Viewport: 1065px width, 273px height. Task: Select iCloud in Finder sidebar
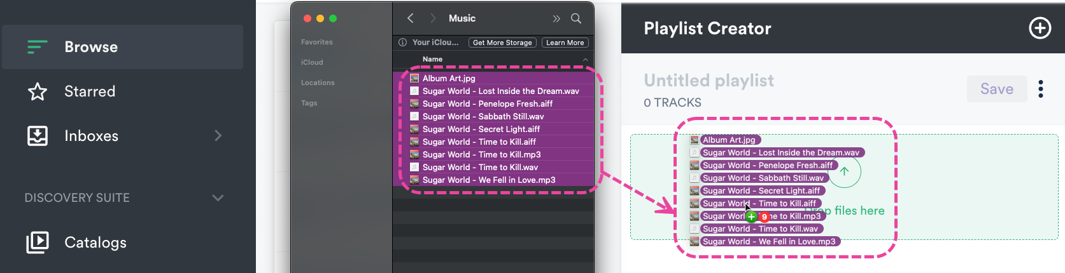tap(312, 62)
